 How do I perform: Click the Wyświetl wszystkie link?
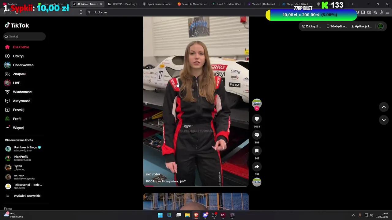[x=27, y=196]
